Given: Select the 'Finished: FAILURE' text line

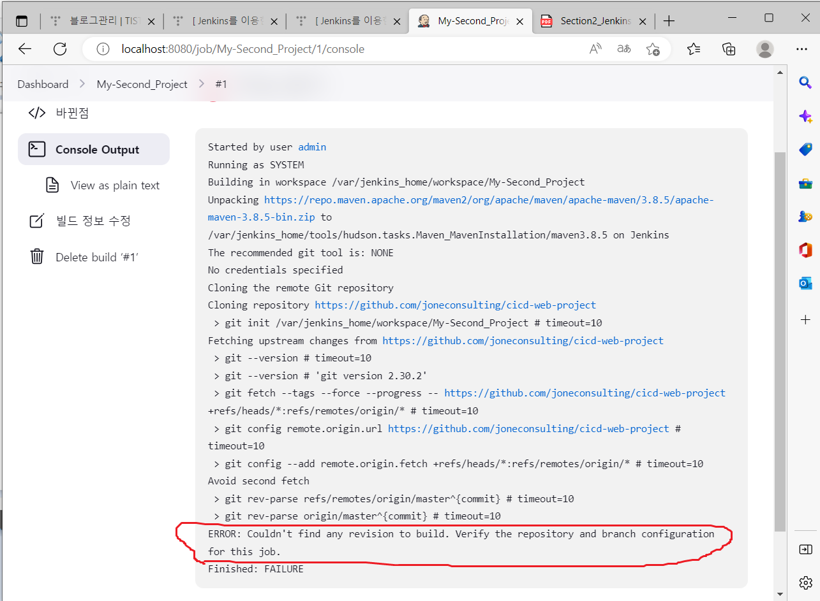Looking at the screenshot, I should (x=256, y=568).
